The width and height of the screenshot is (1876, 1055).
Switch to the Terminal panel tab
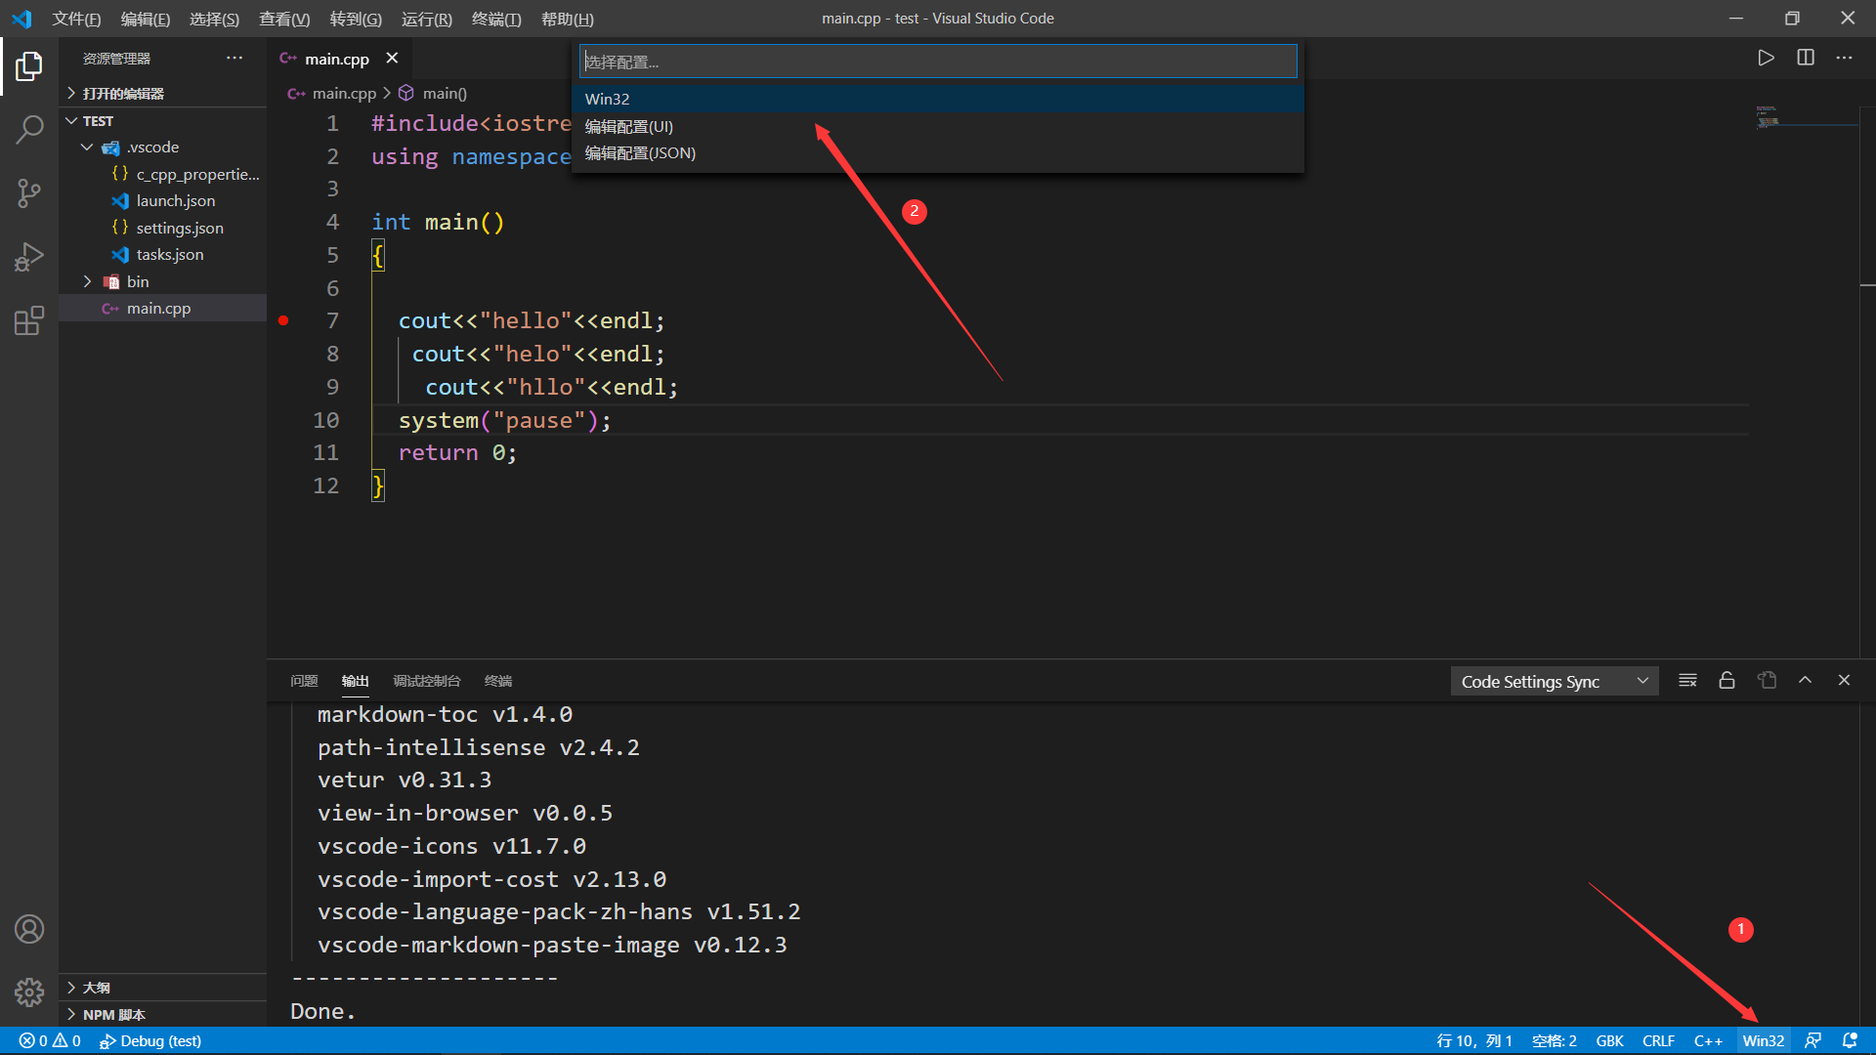click(498, 681)
